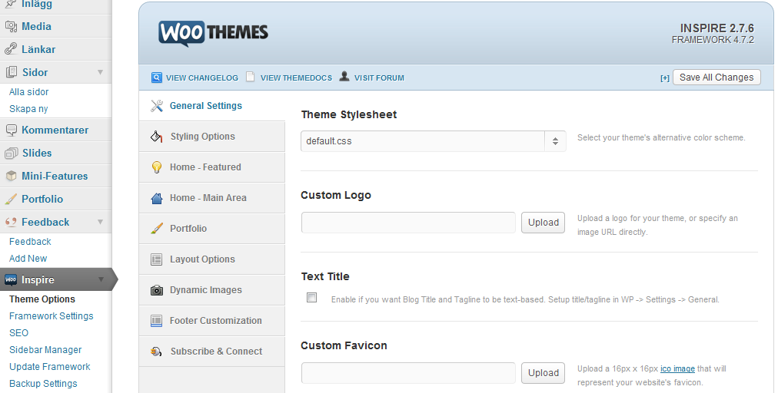Image resolution: width=778 pixels, height=393 pixels.
Task: Click the Feedback menu icon
Action: tap(11, 222)
